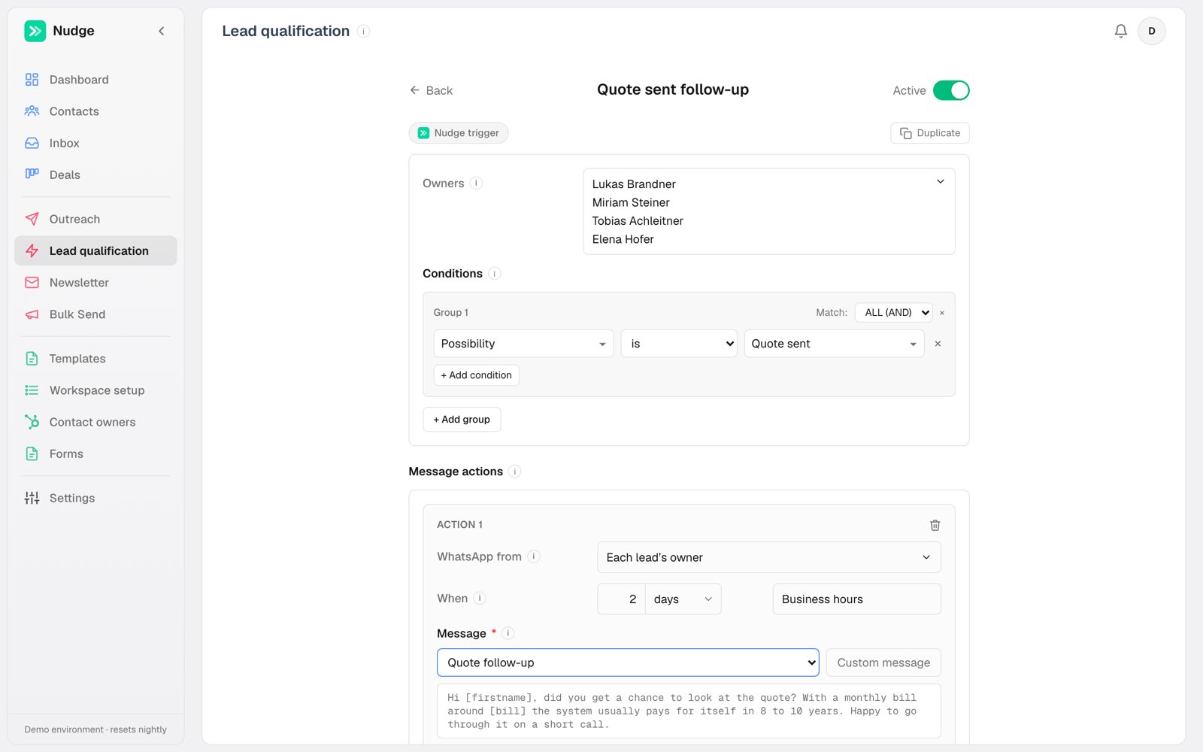Click the Nudge trigger badge
Viewport: 1203px width, 752px height.
459,133
